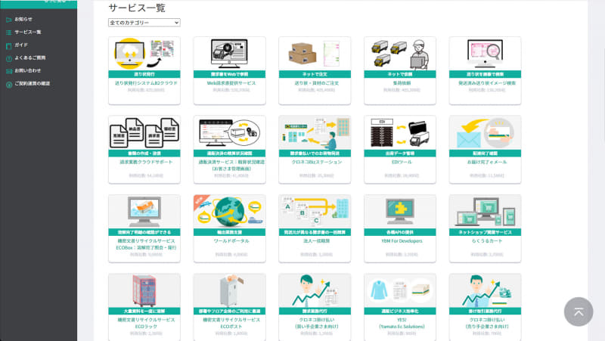The image size is (605, 341).
Task: Open the envelope image for お届け完了eメール
Action: (486, 133)
